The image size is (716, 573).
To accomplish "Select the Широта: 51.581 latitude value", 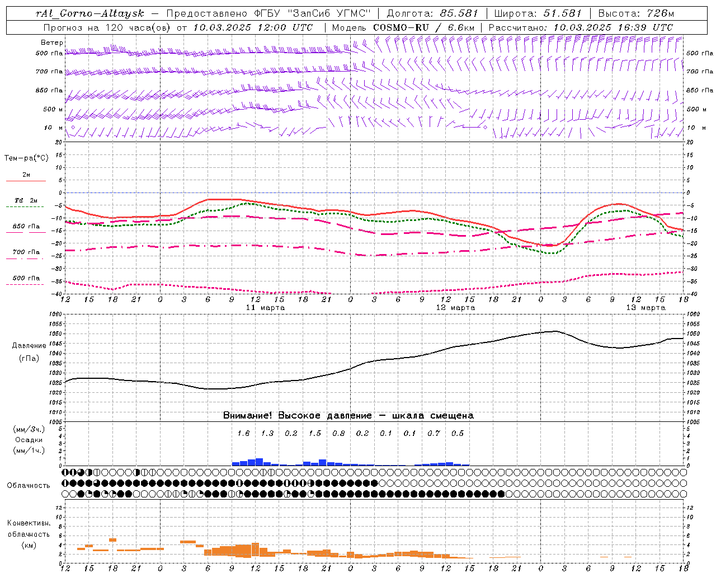I will 538,13.
